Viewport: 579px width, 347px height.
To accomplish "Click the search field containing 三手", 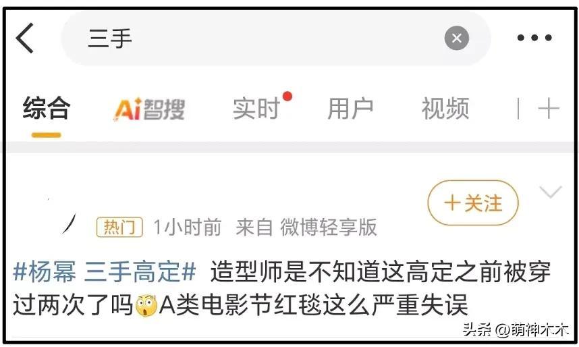I will pyautogui.click(x=275, y=38).
